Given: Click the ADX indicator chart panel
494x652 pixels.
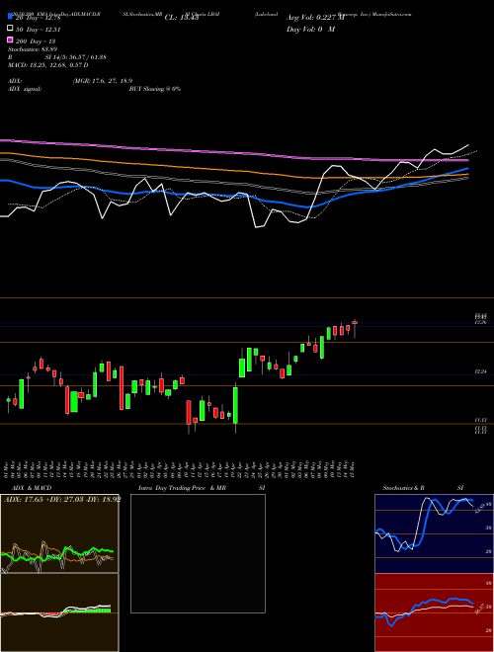Looking at the screenshot, I should [59, 533].
